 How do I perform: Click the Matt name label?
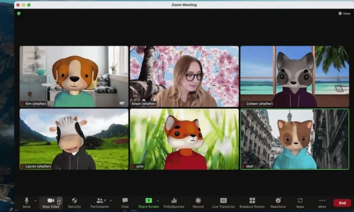pyautogui.click(x=250, y=166)
